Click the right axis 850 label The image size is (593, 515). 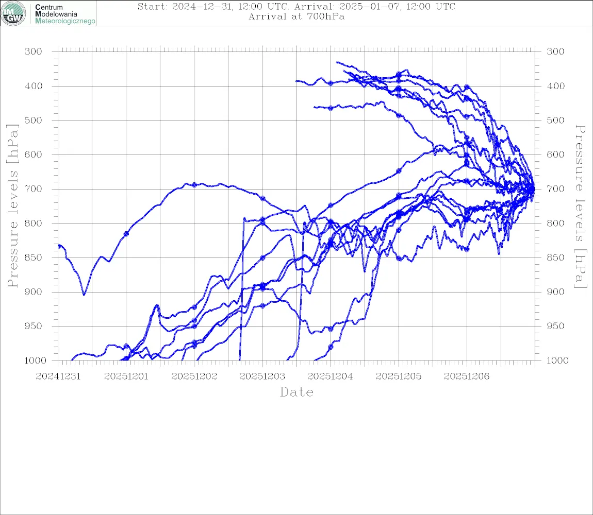[555, 257]
